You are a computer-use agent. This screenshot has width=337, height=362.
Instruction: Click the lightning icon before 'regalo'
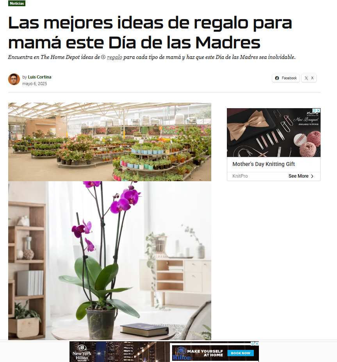[x=103, y=57]
